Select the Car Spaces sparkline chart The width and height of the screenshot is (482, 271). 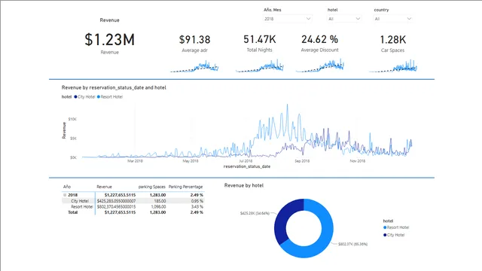click(393, 66)
